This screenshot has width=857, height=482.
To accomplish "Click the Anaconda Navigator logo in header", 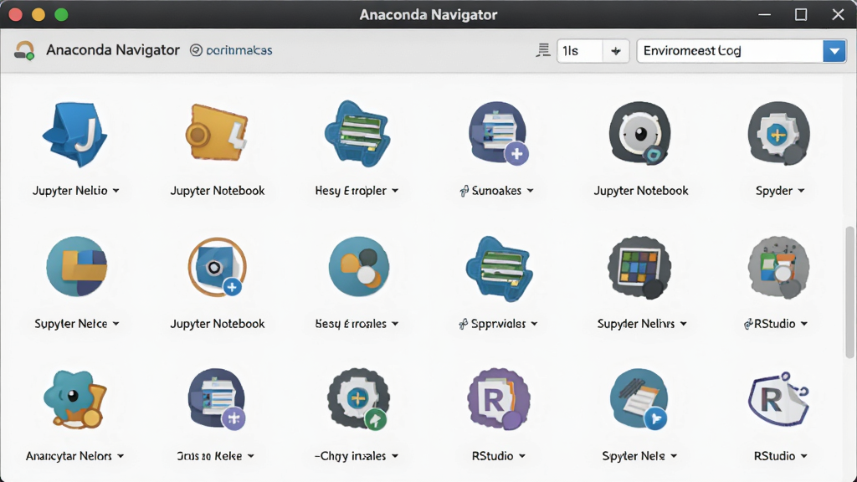I will click(x=24, y=50).
